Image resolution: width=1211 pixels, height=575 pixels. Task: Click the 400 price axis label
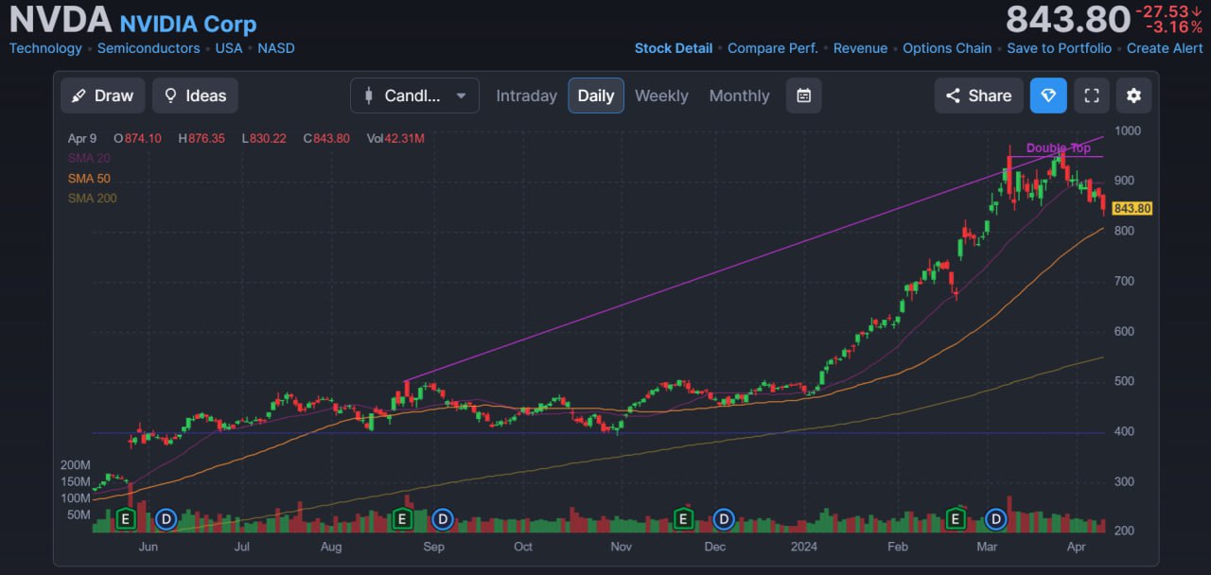(x=1125, y=431)
